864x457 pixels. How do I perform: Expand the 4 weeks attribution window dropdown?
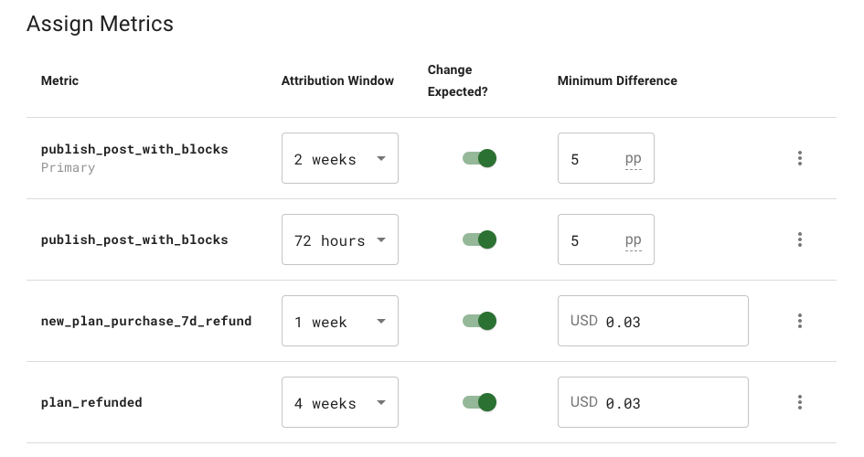click(x=340, y=402)
